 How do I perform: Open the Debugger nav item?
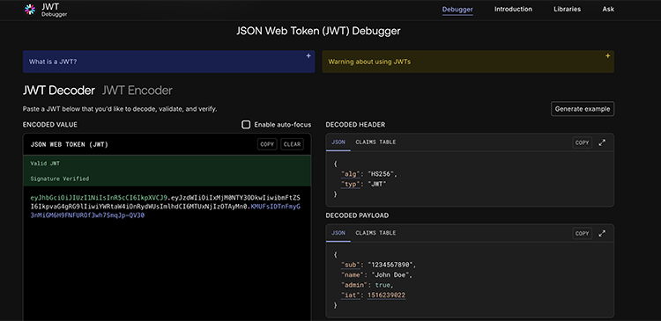[x=457, y=10]
